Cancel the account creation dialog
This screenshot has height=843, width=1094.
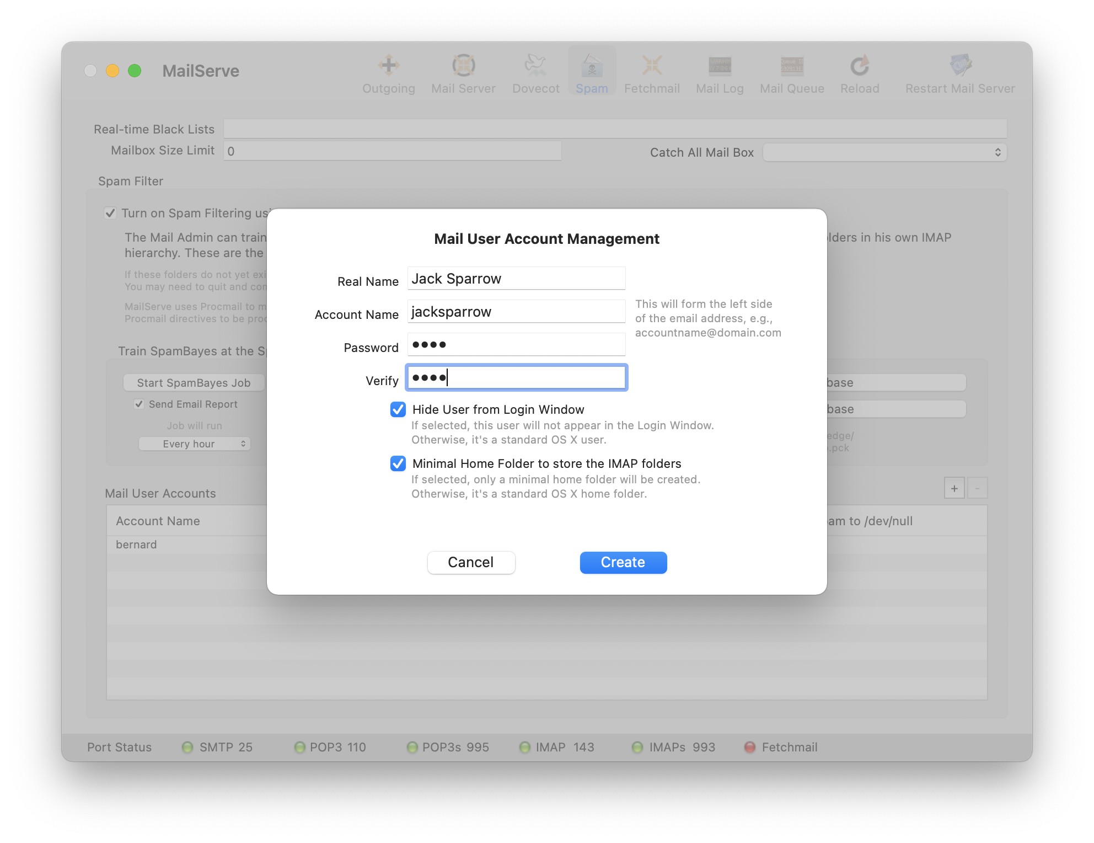click(471, 562)
